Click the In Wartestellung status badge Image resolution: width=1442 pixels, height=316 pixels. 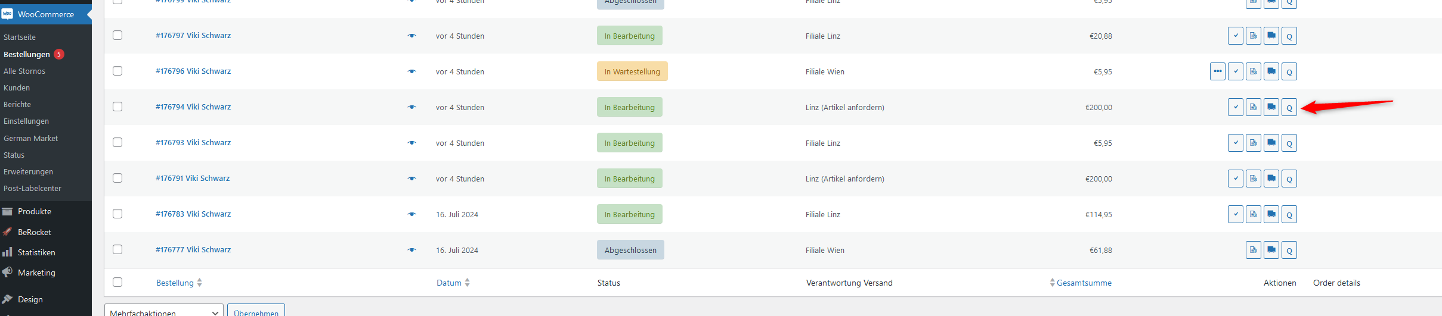click(x=632, y=71)
